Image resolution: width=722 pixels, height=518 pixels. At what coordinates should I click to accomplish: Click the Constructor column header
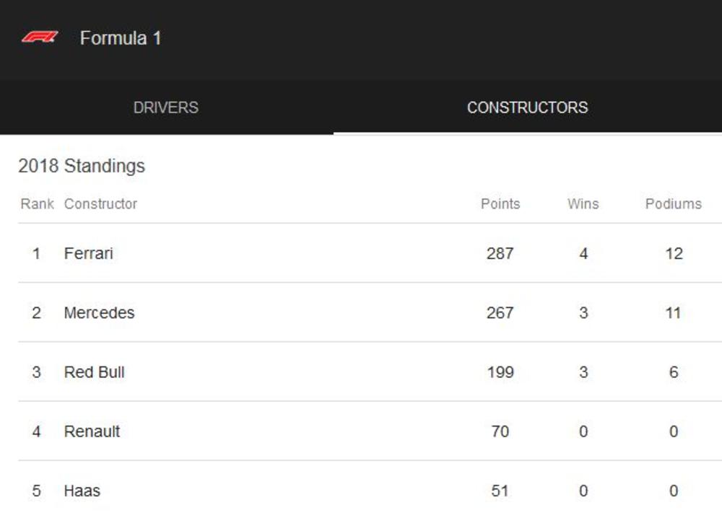(x=100, y=204)
